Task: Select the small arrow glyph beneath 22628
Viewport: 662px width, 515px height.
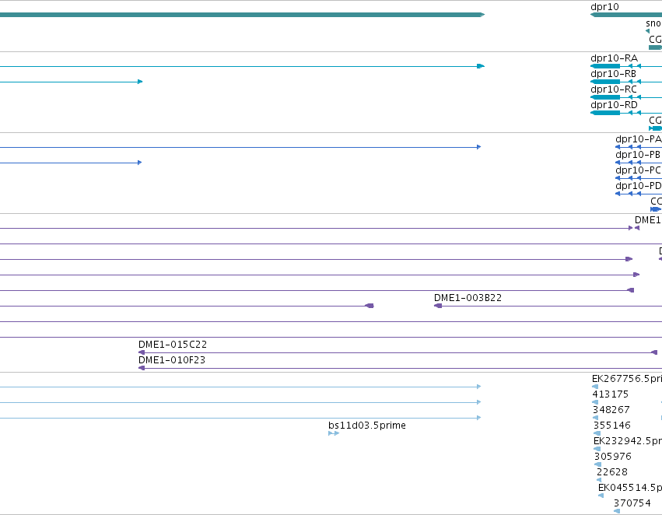Action: tap(599, 480)
